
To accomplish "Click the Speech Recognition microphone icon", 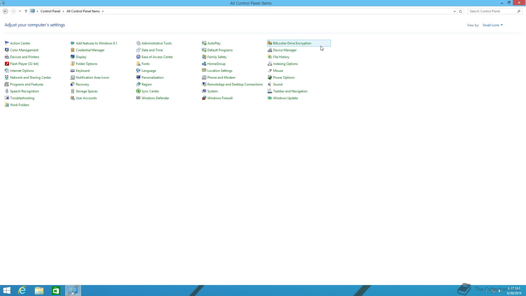I will tap(7, 91).
